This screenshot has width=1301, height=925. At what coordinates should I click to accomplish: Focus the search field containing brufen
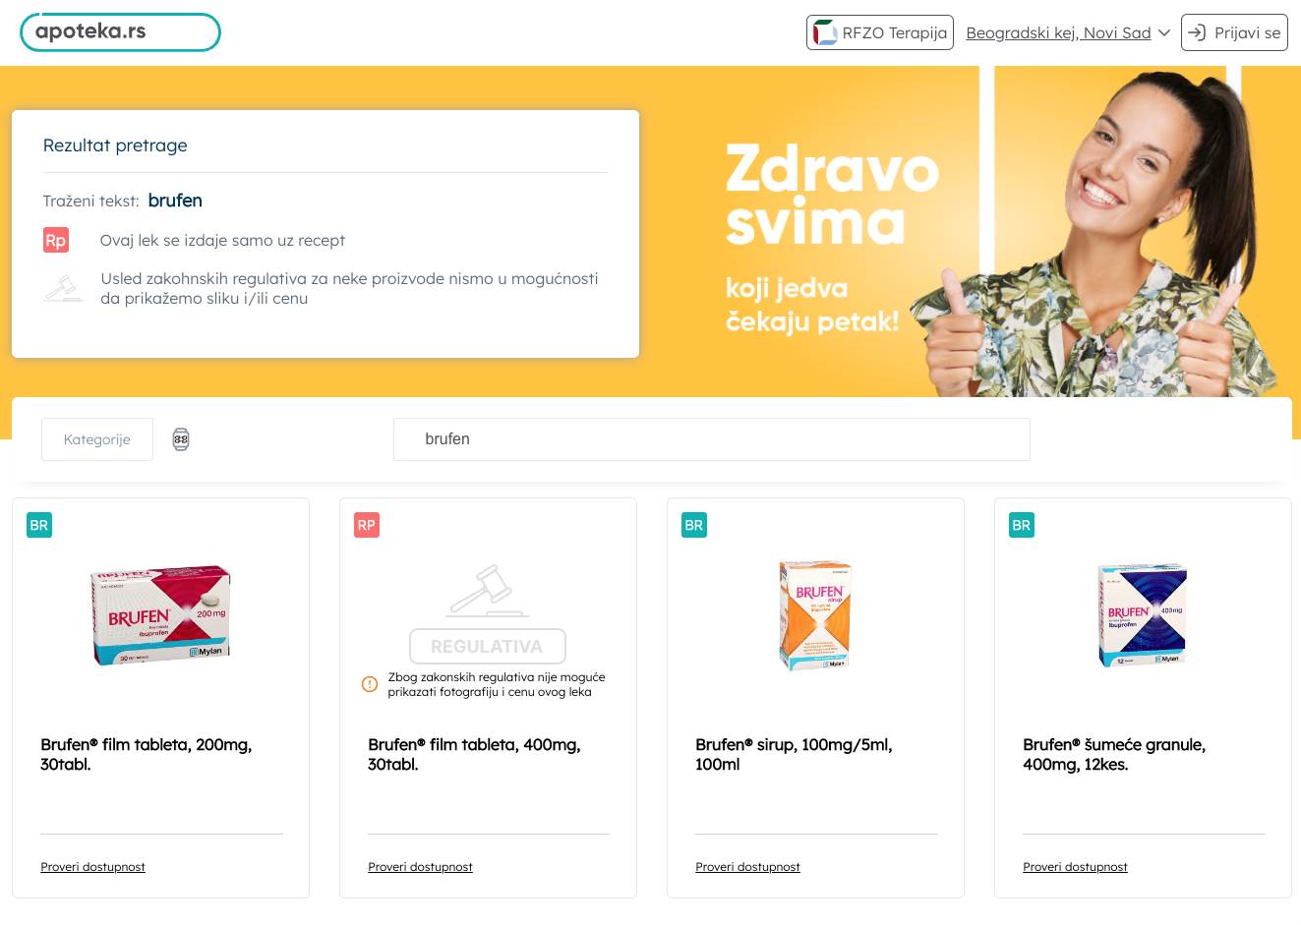712,439
